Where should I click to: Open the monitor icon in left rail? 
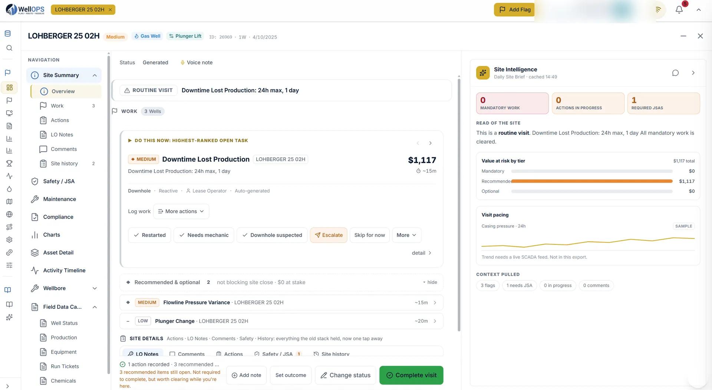point(9,113)
